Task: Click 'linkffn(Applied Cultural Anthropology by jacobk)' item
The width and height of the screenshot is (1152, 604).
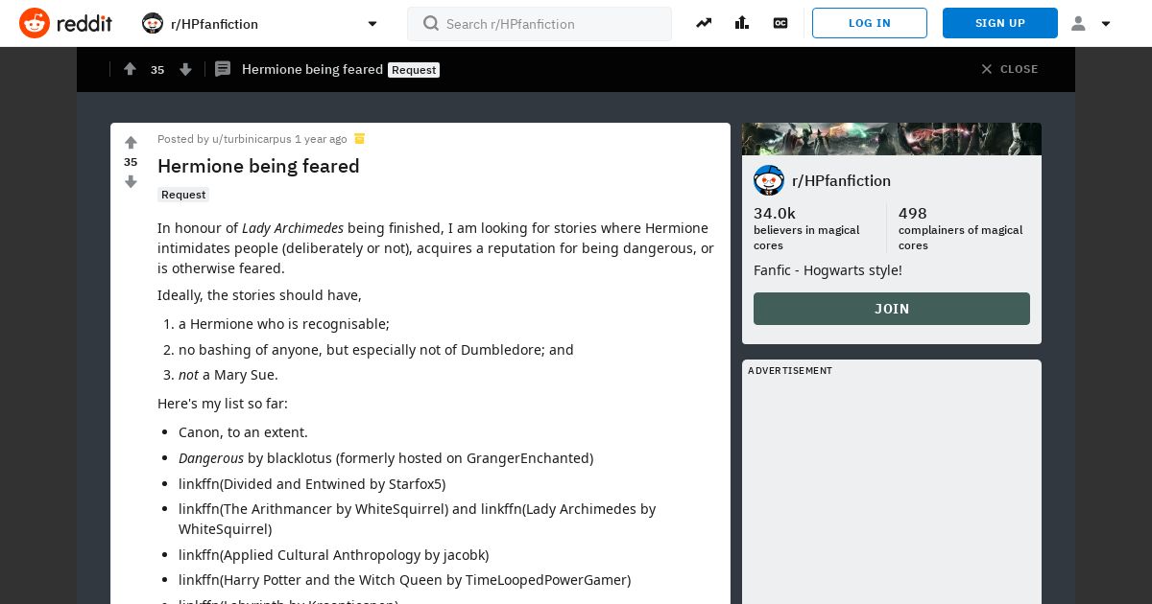Action: coord(333,555)
